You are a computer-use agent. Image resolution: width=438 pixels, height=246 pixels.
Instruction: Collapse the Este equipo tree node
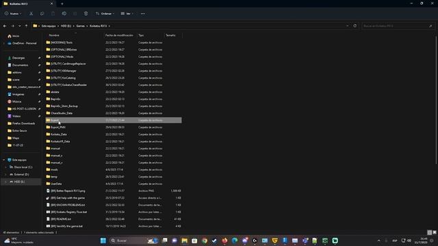[x=3, y=160]
